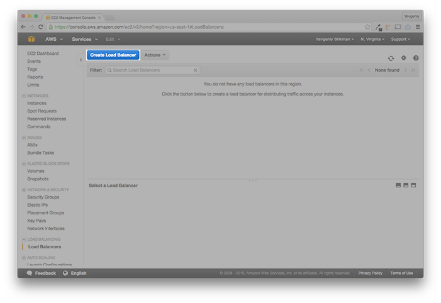The width and height of the screenshot is (441, 303).
Task: Open Reserved Instances in sidebar
Action: click(47, 119)
